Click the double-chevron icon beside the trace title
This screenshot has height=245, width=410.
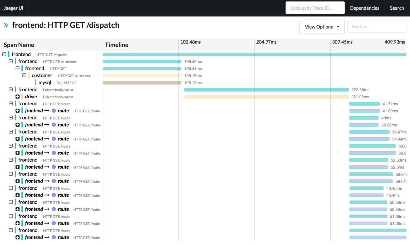[x=6, y=25]
